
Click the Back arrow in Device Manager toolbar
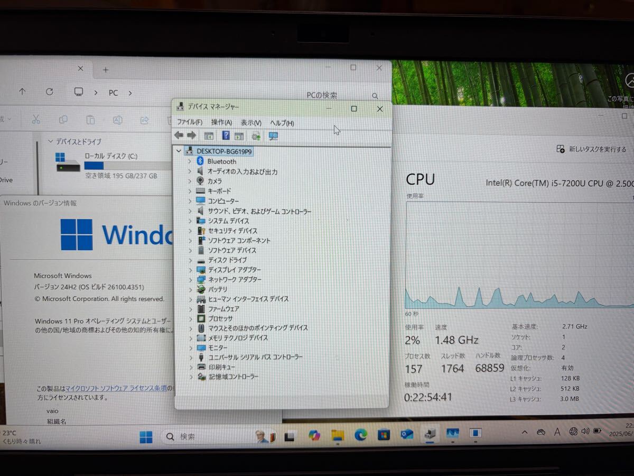point(179,135)
